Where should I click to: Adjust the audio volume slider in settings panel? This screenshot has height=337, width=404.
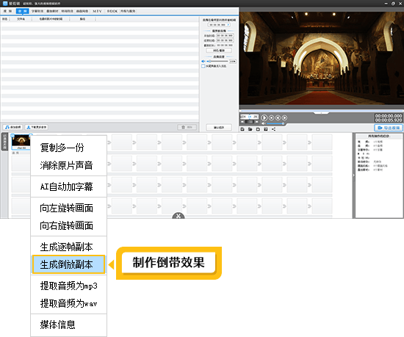218,61
